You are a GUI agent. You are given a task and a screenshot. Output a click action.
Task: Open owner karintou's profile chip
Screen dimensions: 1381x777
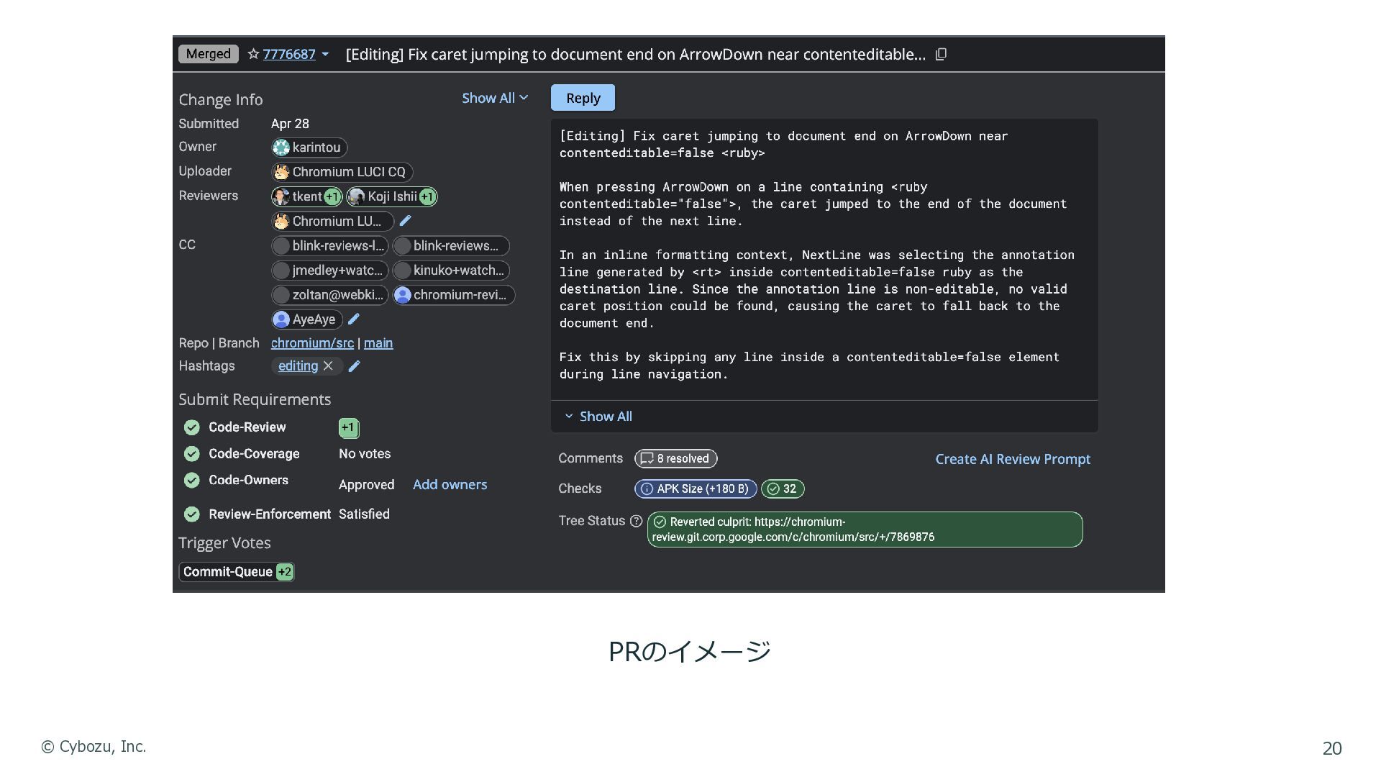[x=309, y=147]
